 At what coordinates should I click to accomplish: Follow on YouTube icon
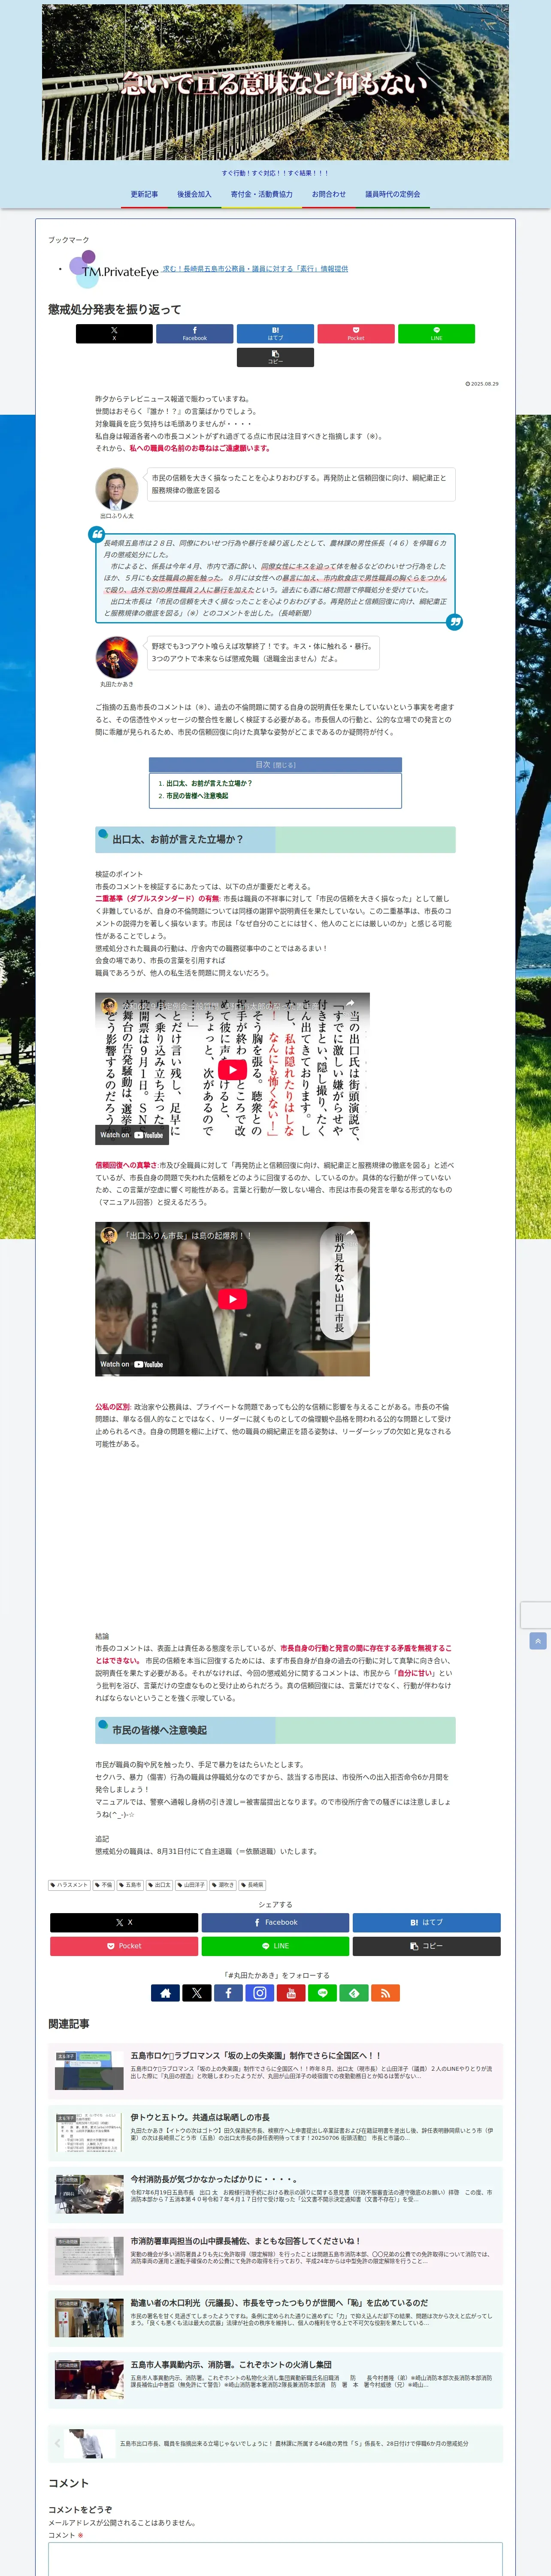[x=291, y=1993]
